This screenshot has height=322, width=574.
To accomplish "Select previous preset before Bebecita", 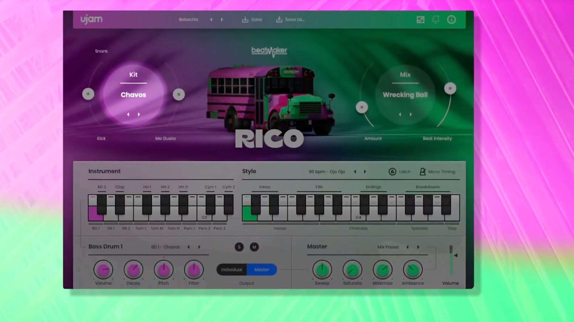I will 211,20.
